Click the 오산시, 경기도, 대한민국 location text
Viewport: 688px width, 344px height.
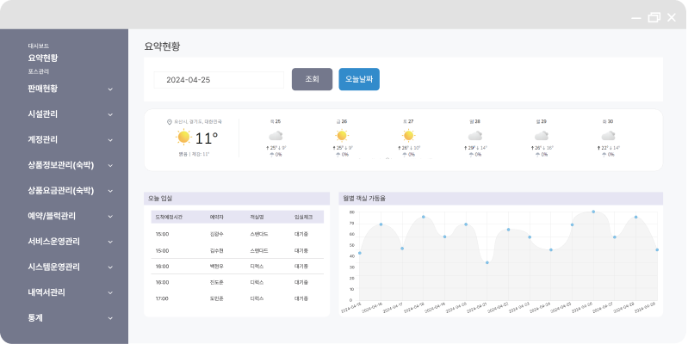tap(198, 122)
